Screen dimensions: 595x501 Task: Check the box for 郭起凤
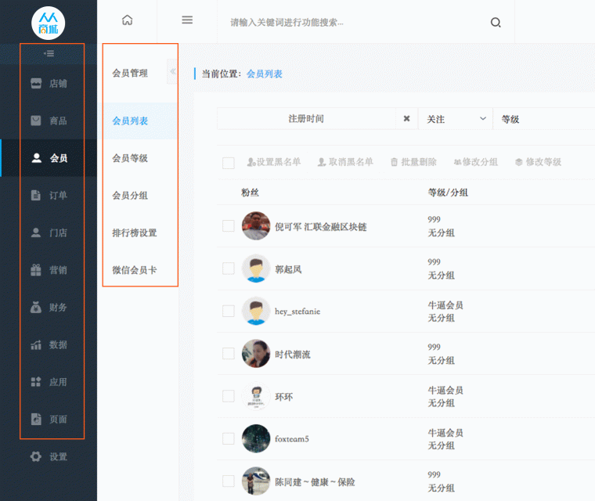click(229, 269)
